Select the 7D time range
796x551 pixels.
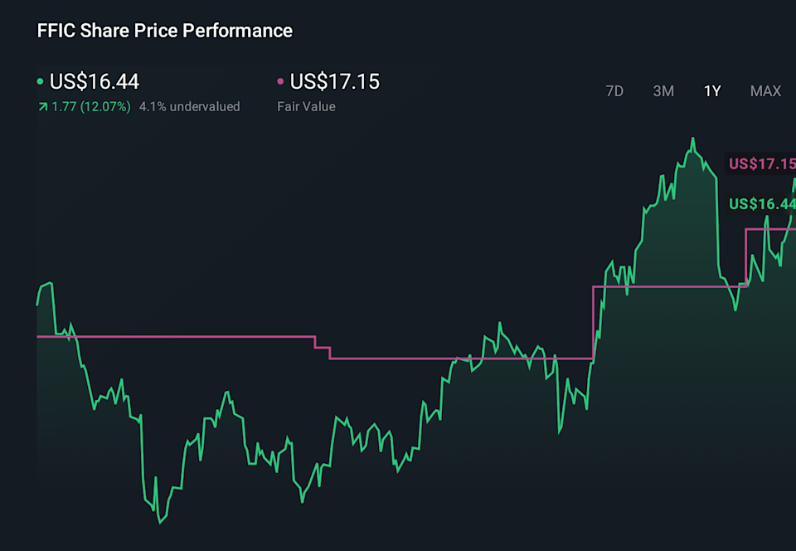(x=614, y=91)
